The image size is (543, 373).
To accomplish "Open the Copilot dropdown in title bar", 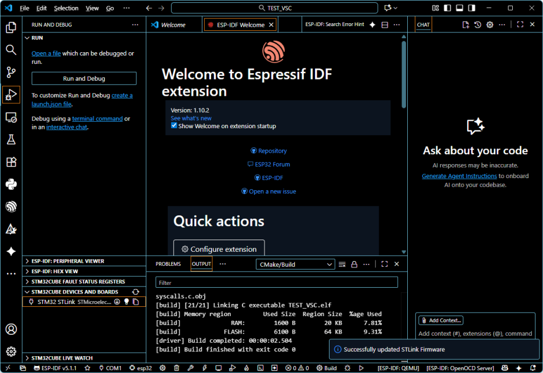I will click(x=390, y=8).
